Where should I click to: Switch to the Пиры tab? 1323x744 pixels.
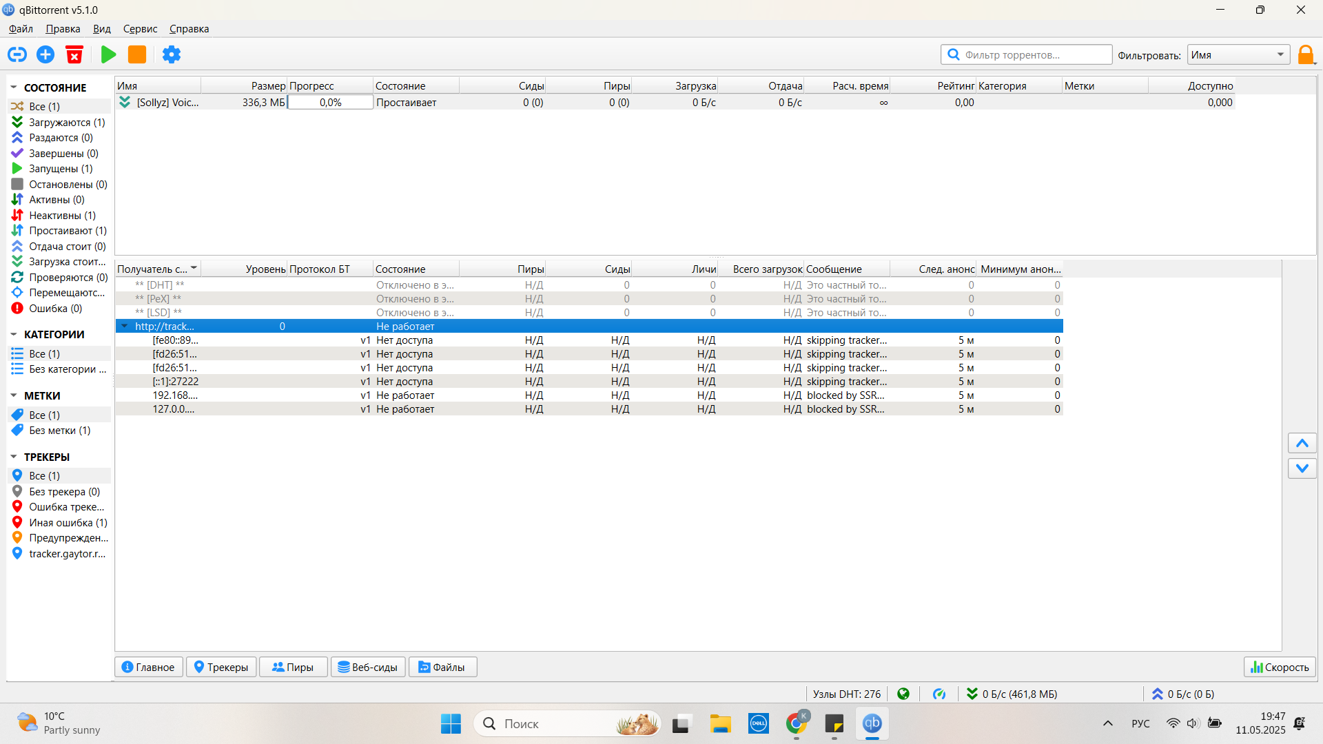click(x=293, y=667)
